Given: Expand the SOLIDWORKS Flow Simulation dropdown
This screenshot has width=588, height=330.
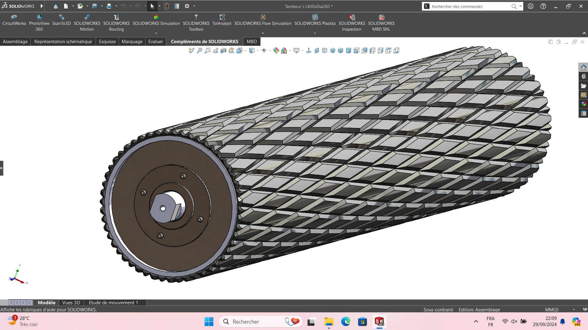Looking at the screenshot, I should click(x=263, y=33).
